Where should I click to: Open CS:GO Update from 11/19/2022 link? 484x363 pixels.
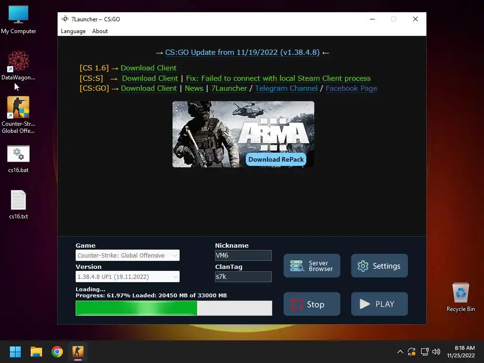242,52
